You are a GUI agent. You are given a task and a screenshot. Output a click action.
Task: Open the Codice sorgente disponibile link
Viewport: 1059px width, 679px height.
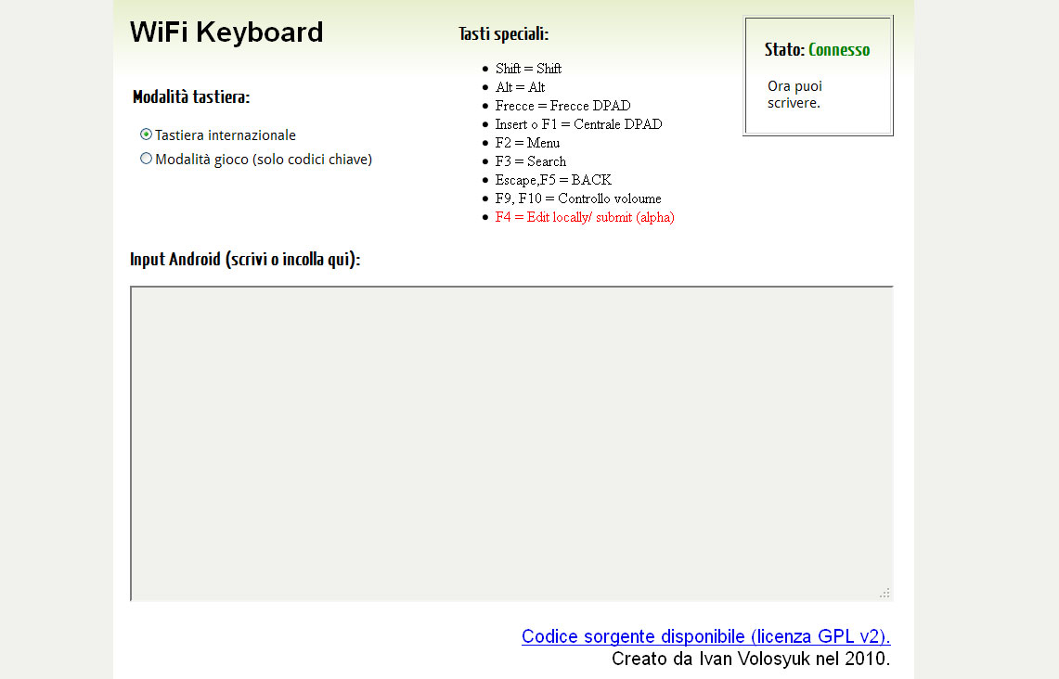(x=705, y=636)
